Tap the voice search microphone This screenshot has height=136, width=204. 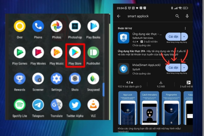coord(187,16)
